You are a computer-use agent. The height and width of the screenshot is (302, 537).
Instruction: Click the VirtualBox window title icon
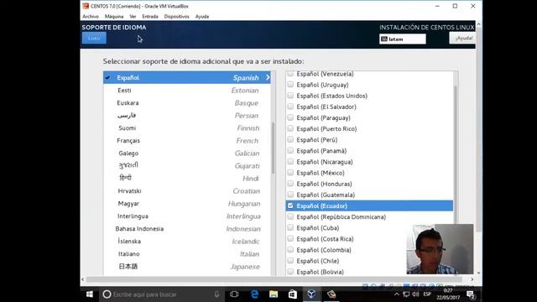point(86,6)
